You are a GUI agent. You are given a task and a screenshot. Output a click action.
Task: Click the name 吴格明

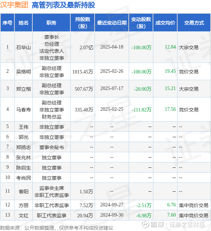click(x=24, y=72)
